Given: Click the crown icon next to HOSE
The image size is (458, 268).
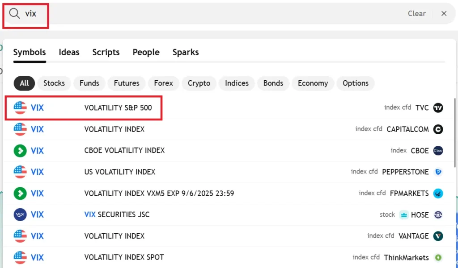Looking at the screenshot, I should [x=404, y=215].
